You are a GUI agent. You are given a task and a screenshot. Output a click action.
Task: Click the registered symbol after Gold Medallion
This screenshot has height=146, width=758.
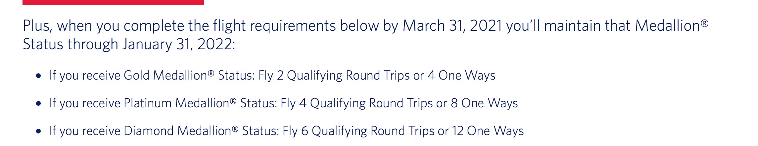(x=211, y=73)
